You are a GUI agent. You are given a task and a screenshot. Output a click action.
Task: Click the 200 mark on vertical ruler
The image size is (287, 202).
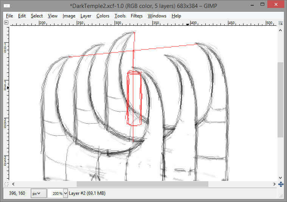pos(5,123)
